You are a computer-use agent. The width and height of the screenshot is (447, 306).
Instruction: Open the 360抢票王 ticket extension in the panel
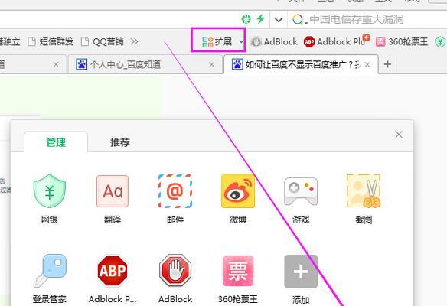tap(238, 278)
